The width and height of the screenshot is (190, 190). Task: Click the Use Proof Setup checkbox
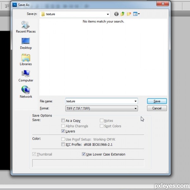coord(63,139)
